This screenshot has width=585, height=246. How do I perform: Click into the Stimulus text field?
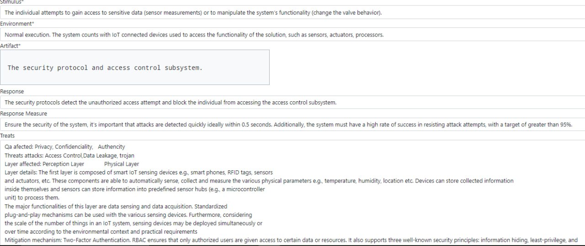292,13
